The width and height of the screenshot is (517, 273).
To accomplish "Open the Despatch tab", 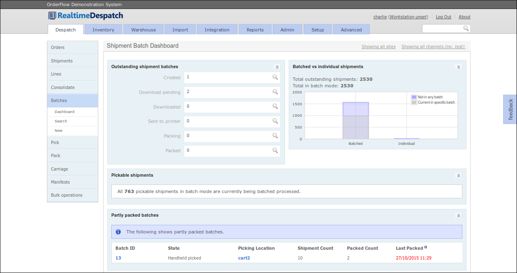I will coord(66,29).
